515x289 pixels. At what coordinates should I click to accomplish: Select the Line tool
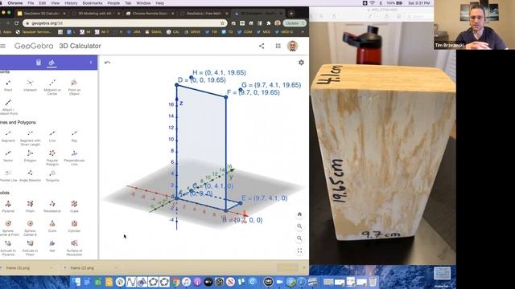pyautogui.click(x=52, y=136)
